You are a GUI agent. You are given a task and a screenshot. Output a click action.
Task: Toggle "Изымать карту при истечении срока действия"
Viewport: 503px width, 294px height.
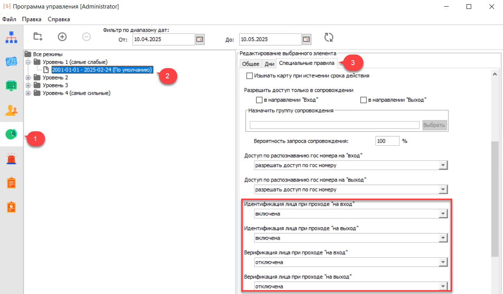(250, 76)
